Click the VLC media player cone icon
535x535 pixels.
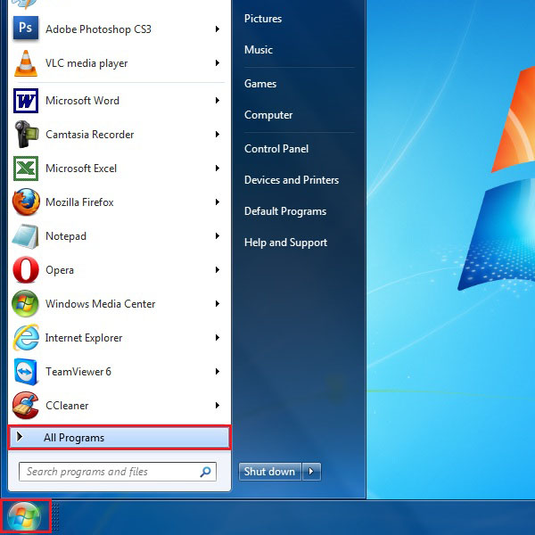pos(26,63)
